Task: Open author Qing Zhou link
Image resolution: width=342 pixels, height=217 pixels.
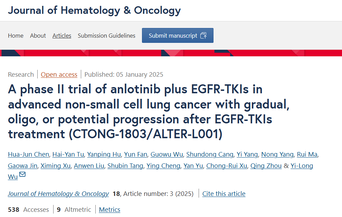Action: click(266, 166)
